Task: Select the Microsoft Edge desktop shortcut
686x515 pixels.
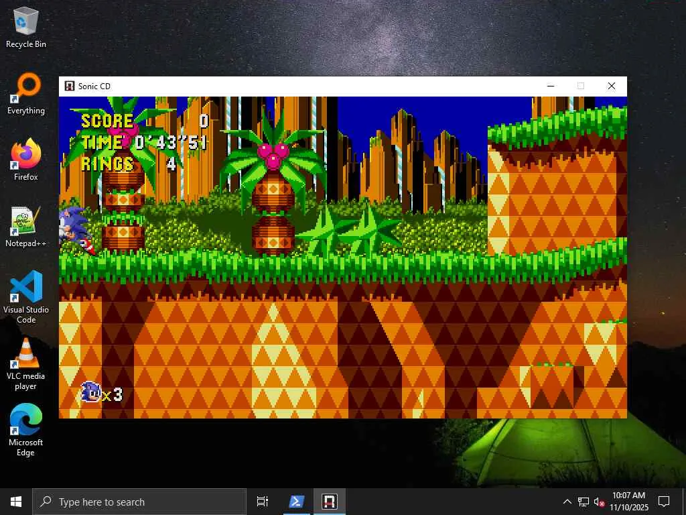Action: pos(26,430)
